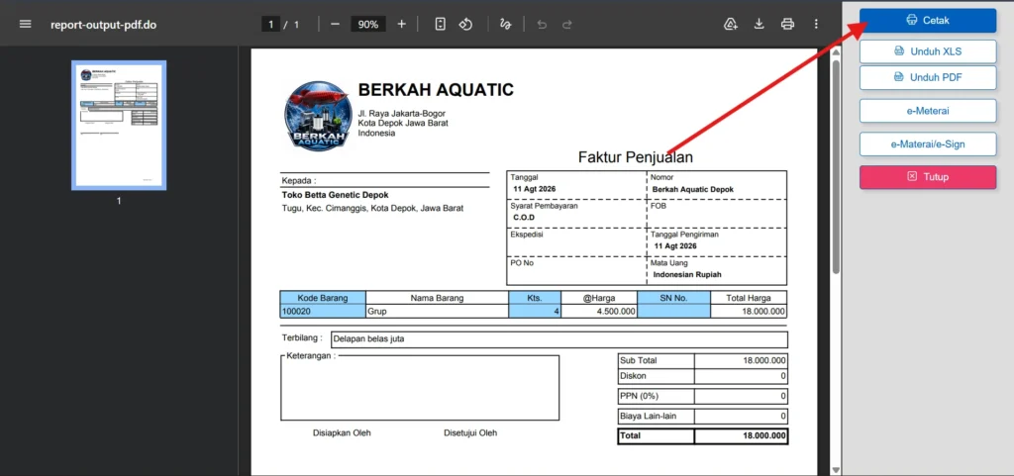Click the Toko Betta Genetic Depok text
The image size is (1014, 476).
(x=335, y=194)
